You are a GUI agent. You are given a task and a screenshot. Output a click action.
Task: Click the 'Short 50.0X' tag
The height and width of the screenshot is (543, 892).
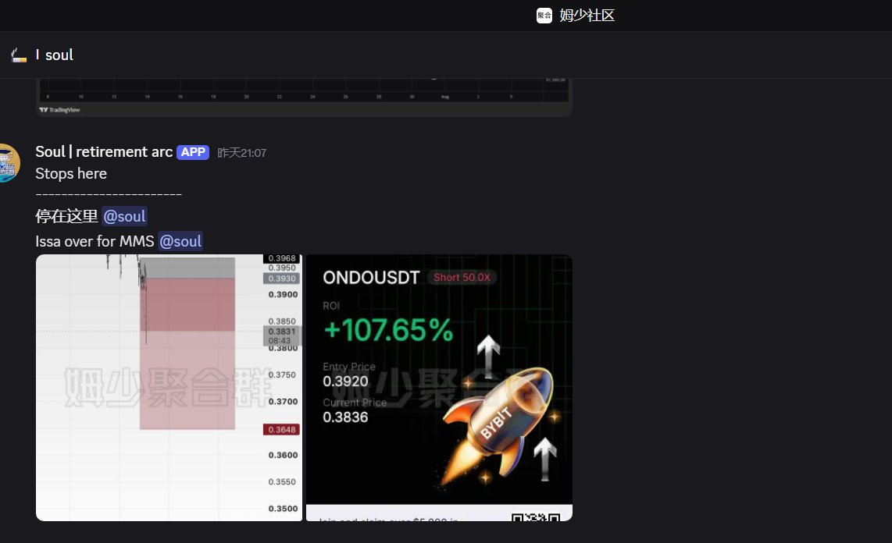tap(462, 277)
